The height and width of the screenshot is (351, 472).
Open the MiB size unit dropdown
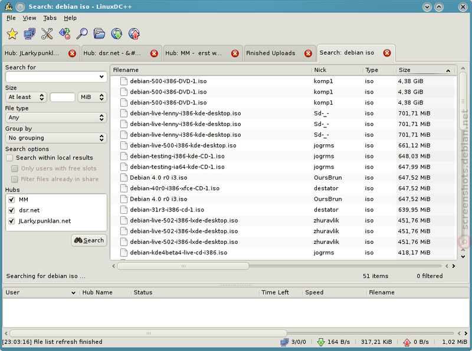click(93, 97)
